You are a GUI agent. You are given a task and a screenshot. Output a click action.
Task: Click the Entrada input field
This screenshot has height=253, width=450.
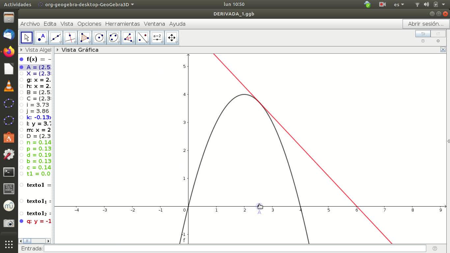pos(235,248)
